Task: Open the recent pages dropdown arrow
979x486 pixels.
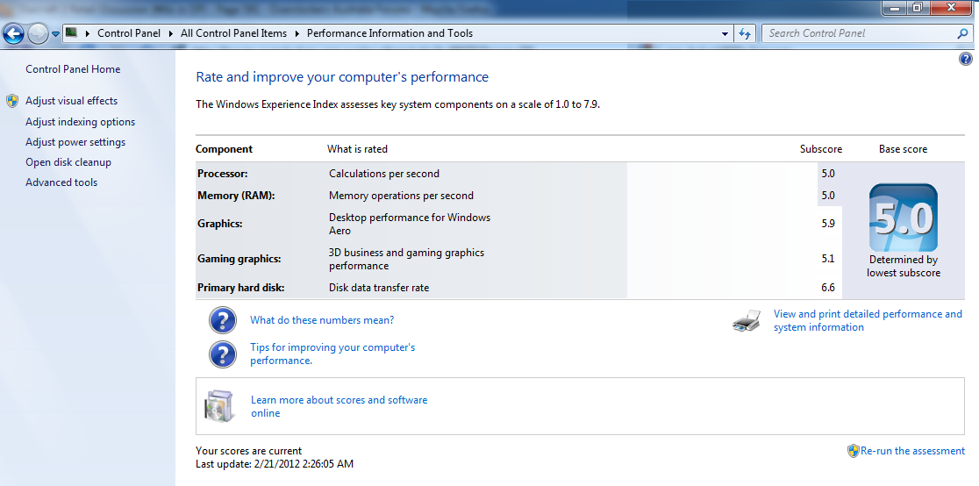Action: pos(55,33)
